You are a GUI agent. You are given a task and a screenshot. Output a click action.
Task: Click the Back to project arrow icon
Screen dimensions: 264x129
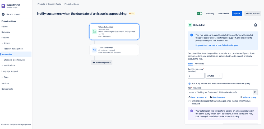coord(3,14)
